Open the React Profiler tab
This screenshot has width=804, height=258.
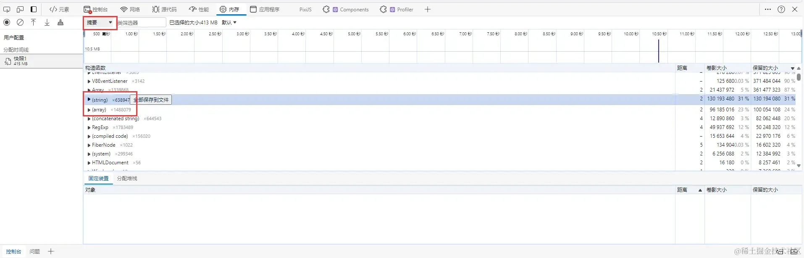tap(397, 9)
